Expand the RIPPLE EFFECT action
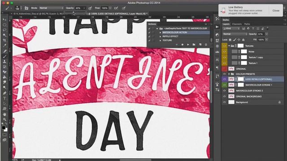The width and height of the screenshot is (287, 161). tap(161, 37)
